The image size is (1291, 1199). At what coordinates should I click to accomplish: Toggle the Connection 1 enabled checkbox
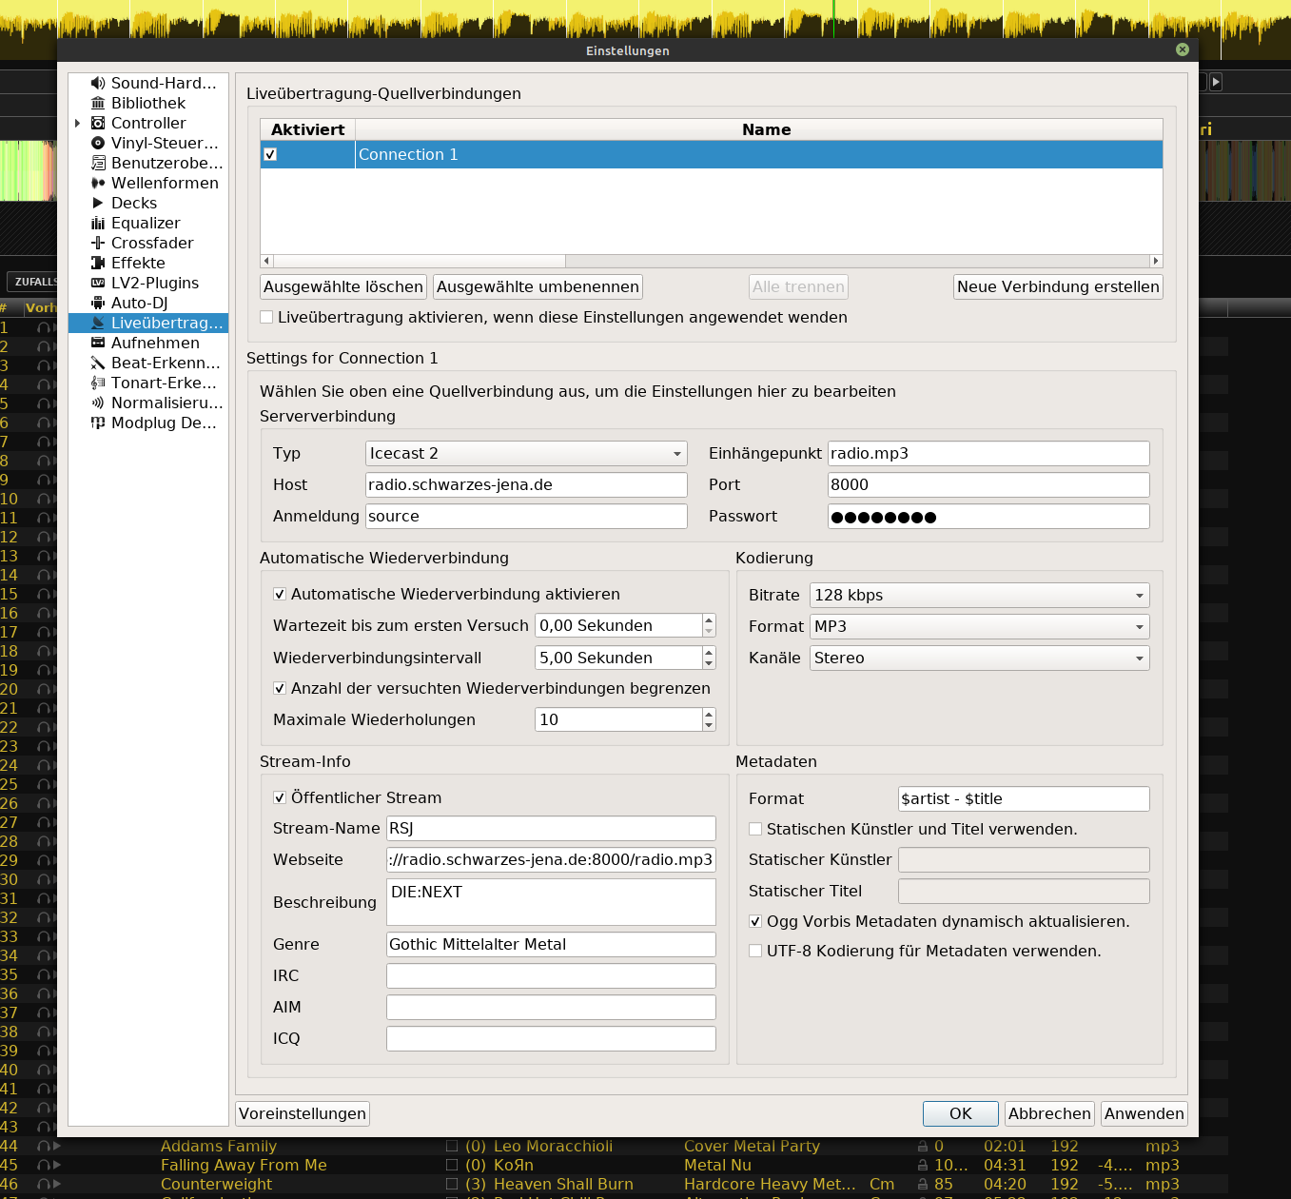[270, 154]
